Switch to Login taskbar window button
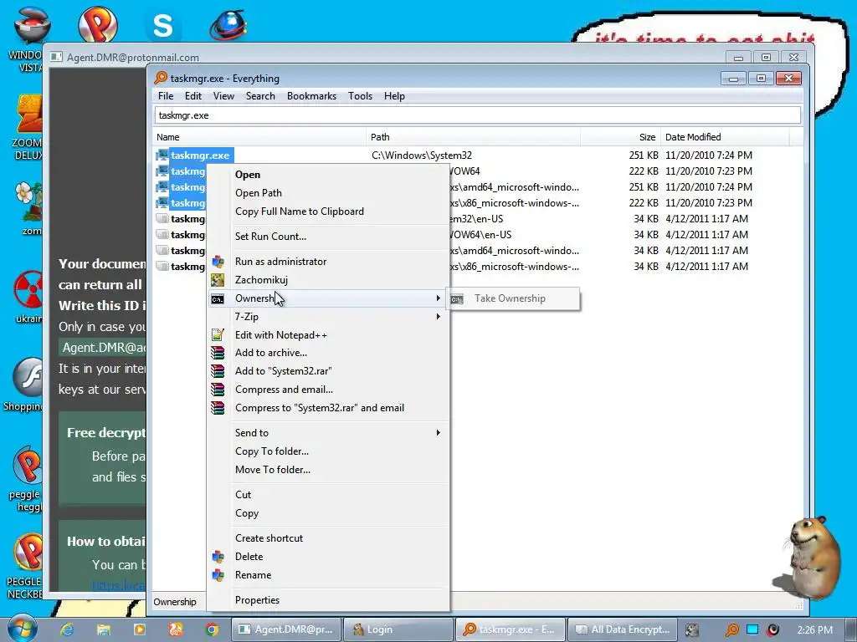The height and width of the screenshot is (642, 857). (x=398, y=629)
